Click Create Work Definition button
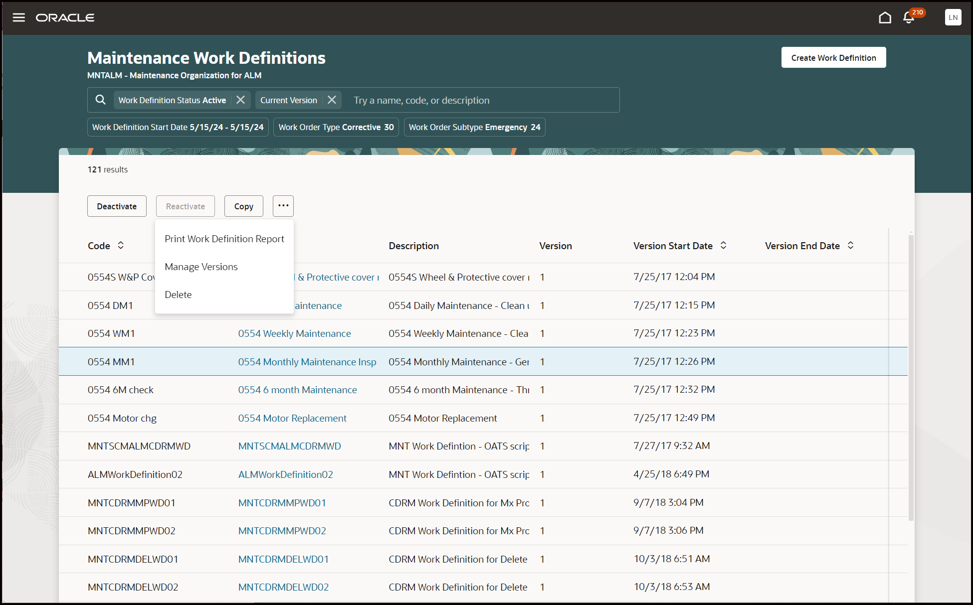The image size is (973, 605). (833, 58)
